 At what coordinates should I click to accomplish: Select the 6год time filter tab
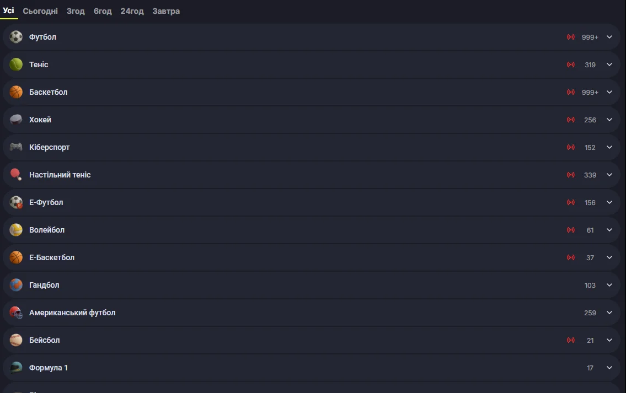[x=103, y=11]
